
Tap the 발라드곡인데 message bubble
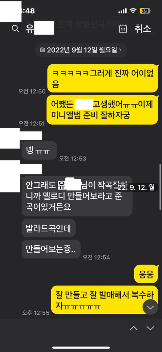click(49, 228)
